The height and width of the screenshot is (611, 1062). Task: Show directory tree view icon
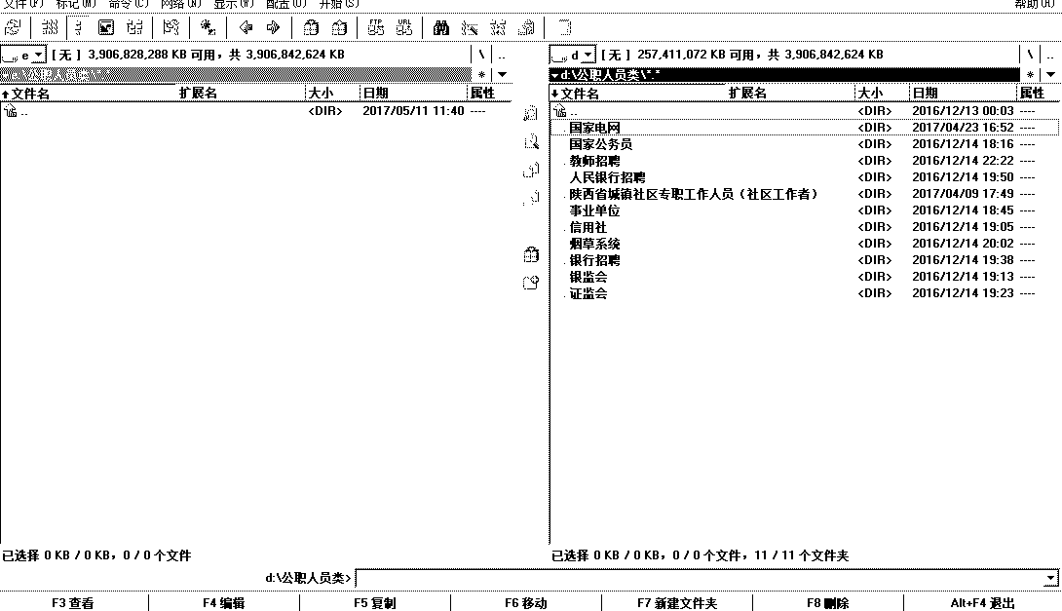(134, 27)
